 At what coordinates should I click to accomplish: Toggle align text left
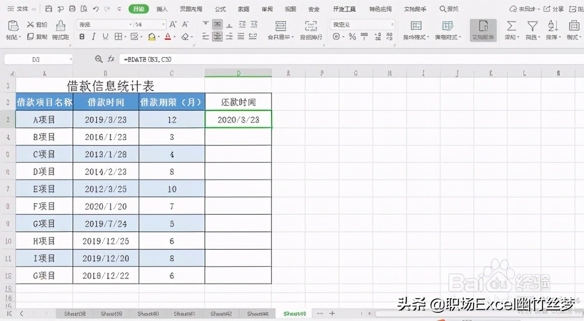205,37
